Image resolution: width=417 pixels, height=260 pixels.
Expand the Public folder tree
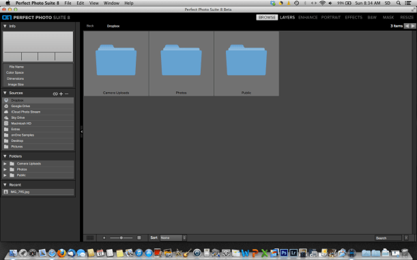(5, 175)
